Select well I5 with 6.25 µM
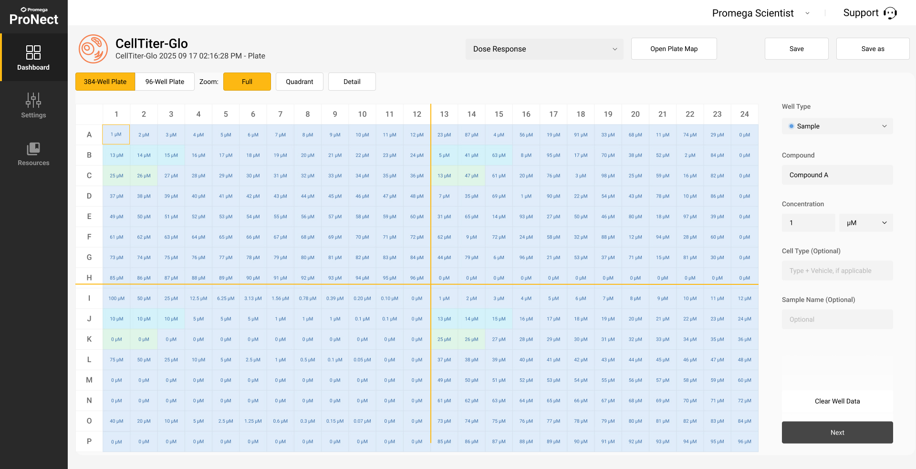 coord(226,299)
